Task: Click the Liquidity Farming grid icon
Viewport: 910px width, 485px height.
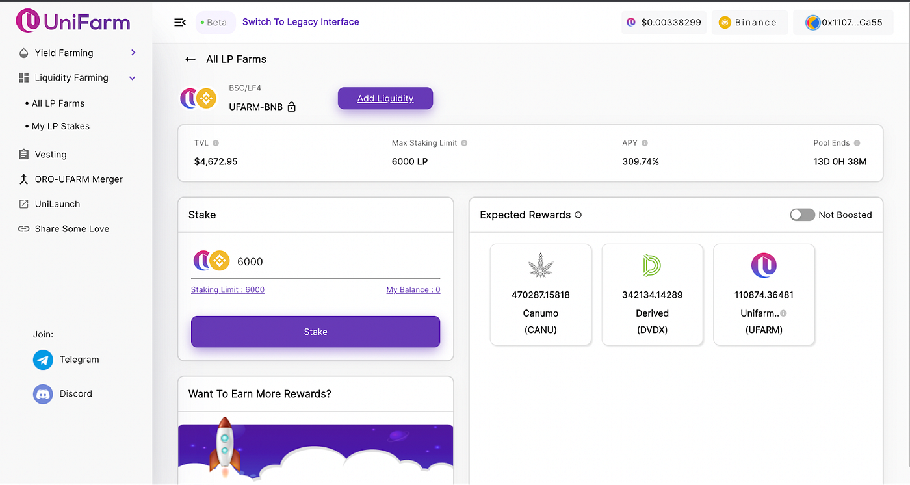Action: [x=23, y=78]
